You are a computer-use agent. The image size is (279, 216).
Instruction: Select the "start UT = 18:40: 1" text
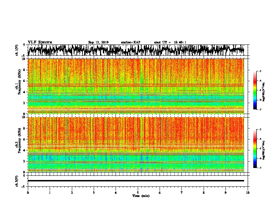pos(170,42)
